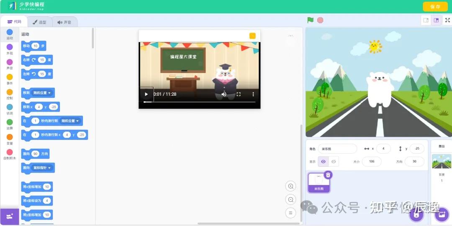Reset workspace zoom to default
This screenshot has width=452, height=226.
point(290,213)
